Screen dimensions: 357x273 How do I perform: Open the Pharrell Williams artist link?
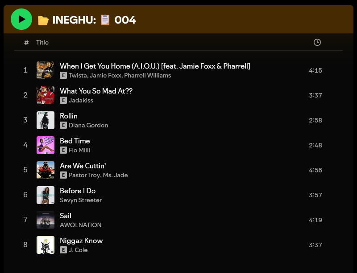tap(147, 75)
